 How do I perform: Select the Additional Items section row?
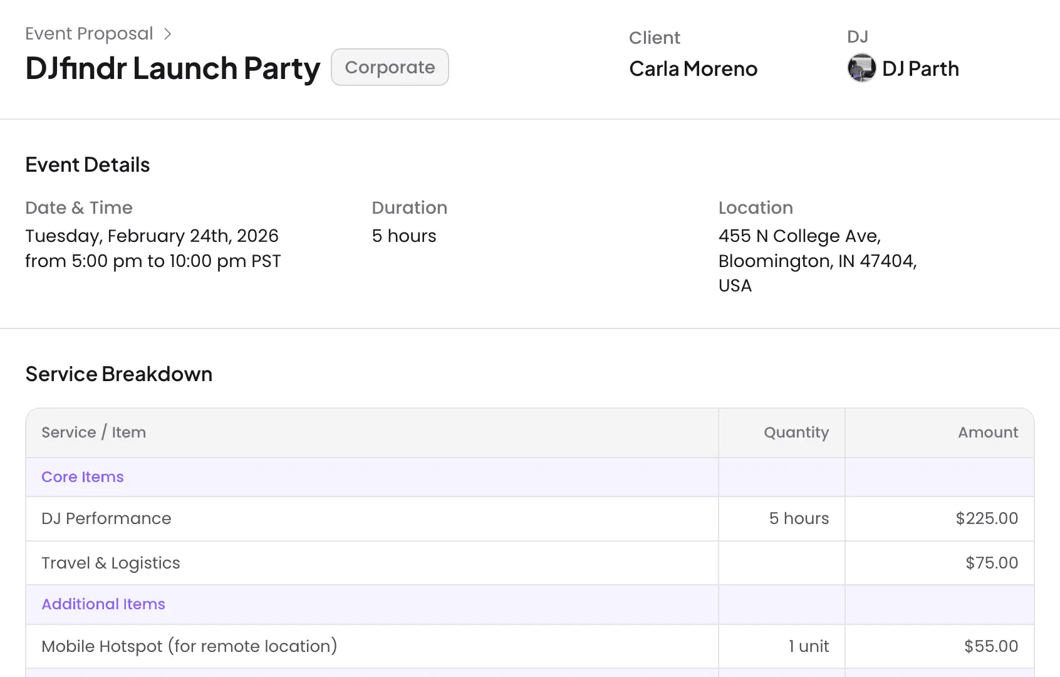[x=530, y=604]
